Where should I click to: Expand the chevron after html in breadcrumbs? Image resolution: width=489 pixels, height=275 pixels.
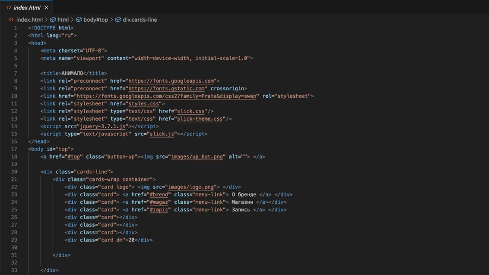click(72, 20)
